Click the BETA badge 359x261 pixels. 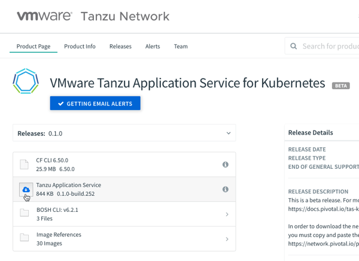point(341,86)
